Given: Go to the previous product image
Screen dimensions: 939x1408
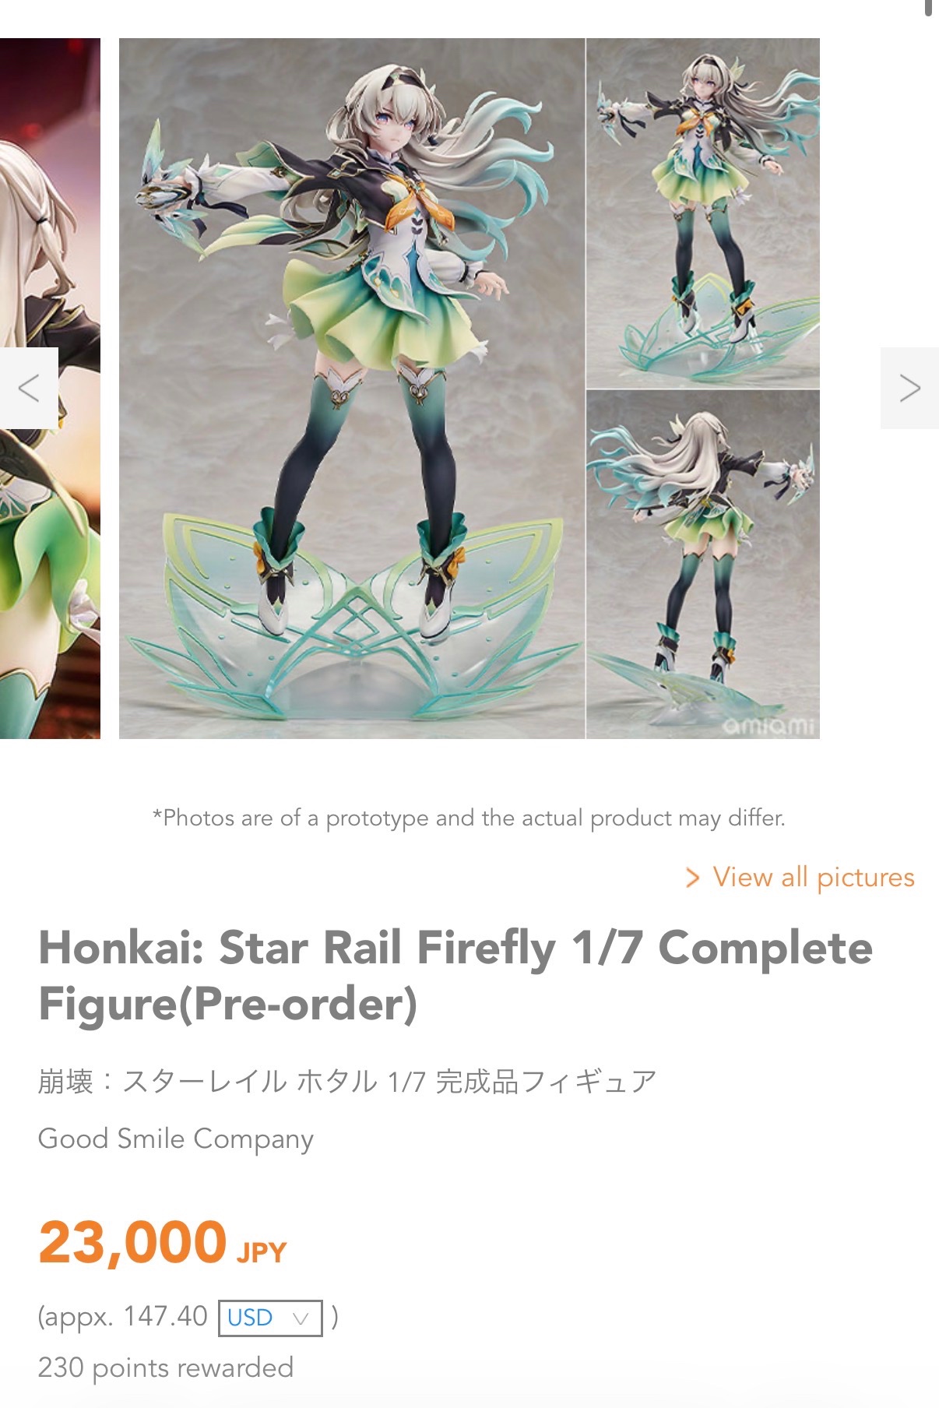Looking at the screenshot, I should (x=29, y=388).
